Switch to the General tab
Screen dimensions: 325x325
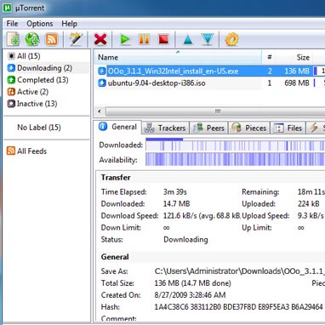coord(117,127)
